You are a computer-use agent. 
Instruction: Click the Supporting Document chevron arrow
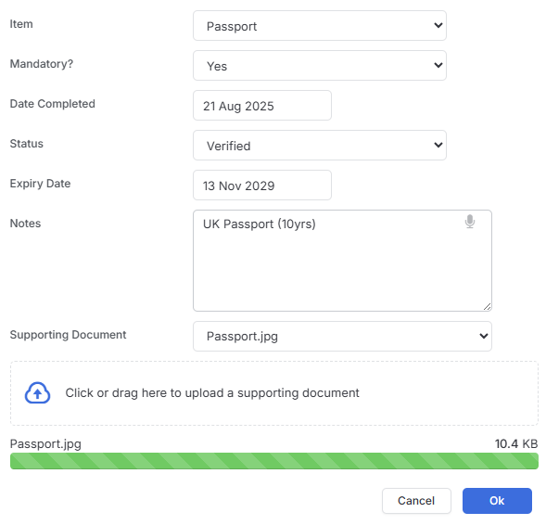pos(483,336)
